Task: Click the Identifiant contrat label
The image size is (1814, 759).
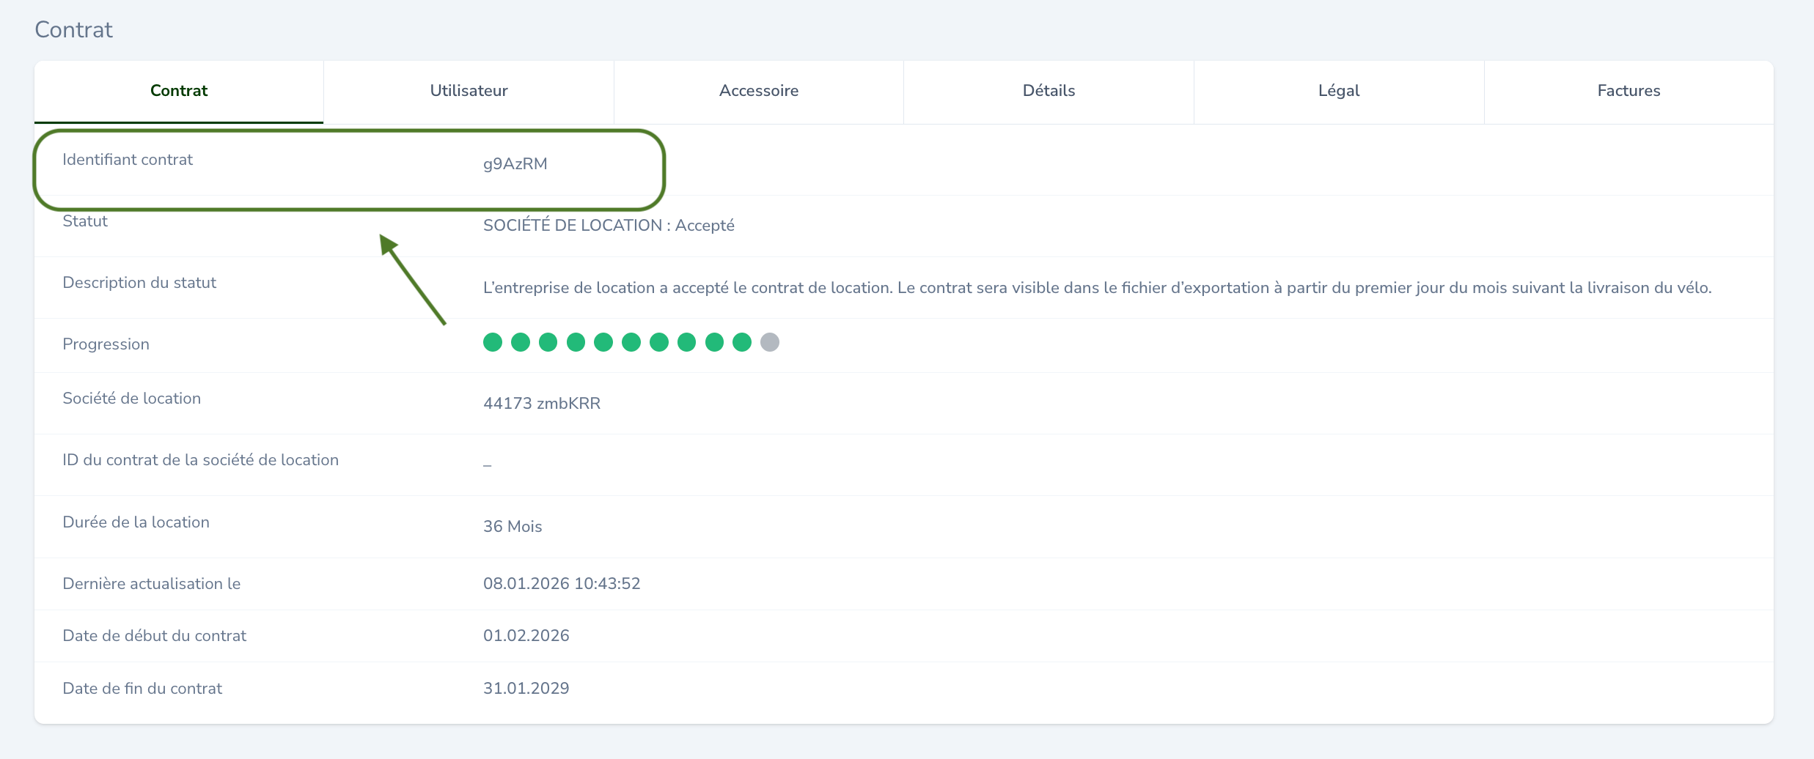Action: (128, 160)
